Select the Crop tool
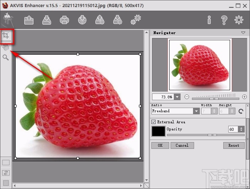Screen dimensions: 250x189 point(6,36)
